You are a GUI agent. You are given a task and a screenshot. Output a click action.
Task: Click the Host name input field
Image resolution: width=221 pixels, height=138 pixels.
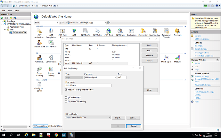[x=88, y=85]
